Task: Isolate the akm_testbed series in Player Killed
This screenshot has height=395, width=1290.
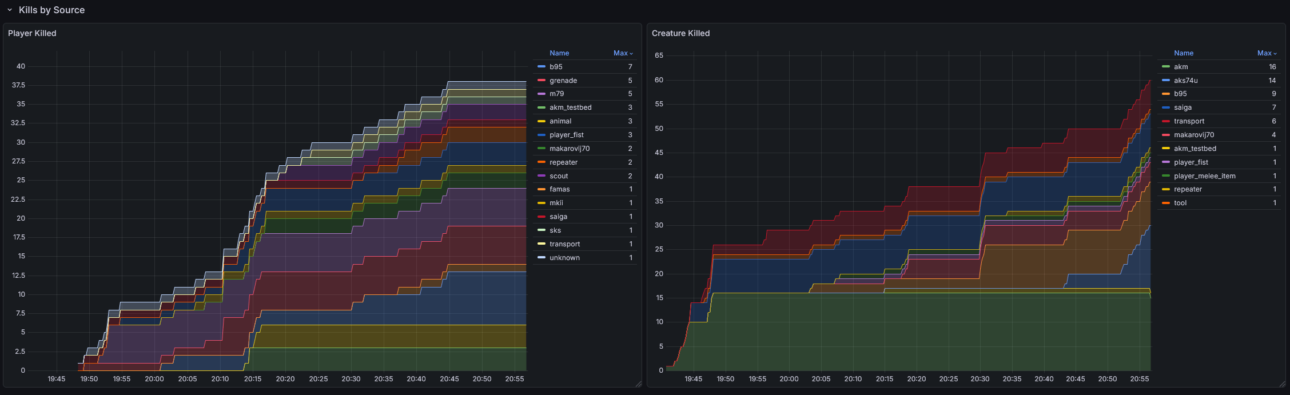Action: (571, 107)
